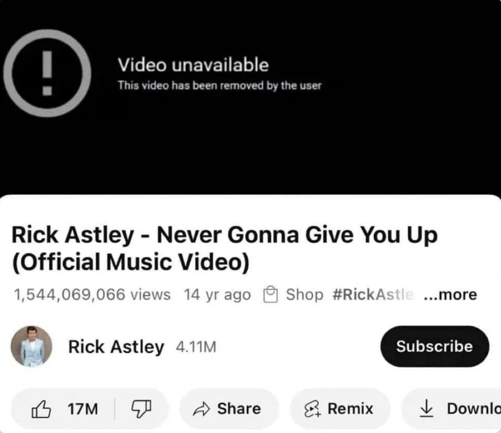Screen dimensions: 501x433
Task: Click the Download arrow icon
Action: pos(426,409)
